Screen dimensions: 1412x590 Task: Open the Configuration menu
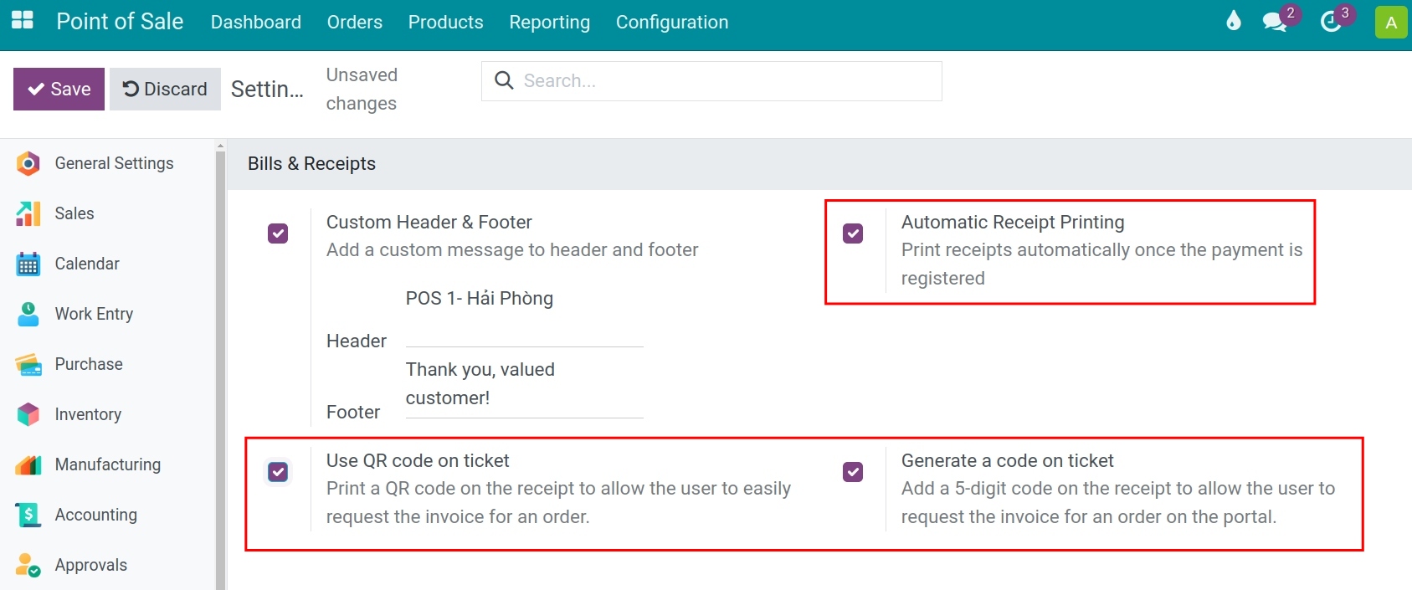pos(672,23)
